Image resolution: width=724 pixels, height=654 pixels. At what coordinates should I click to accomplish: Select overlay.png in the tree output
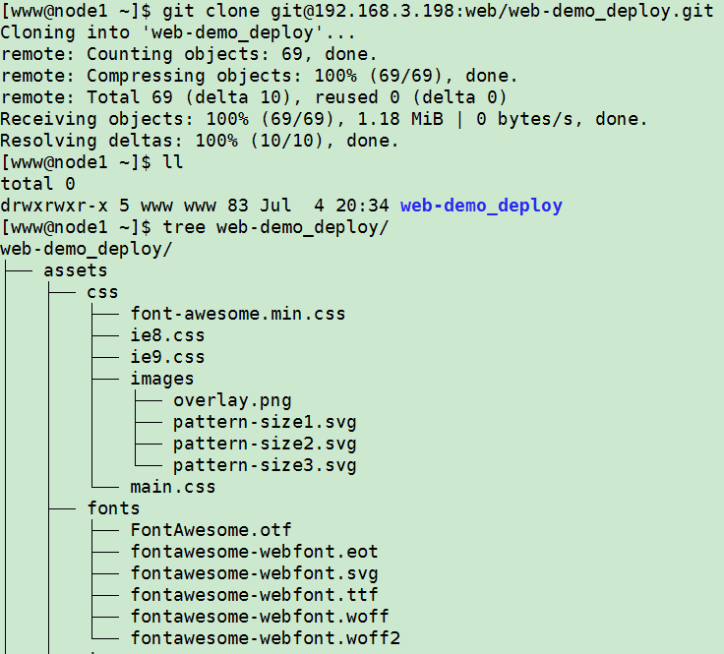(232, 400)
